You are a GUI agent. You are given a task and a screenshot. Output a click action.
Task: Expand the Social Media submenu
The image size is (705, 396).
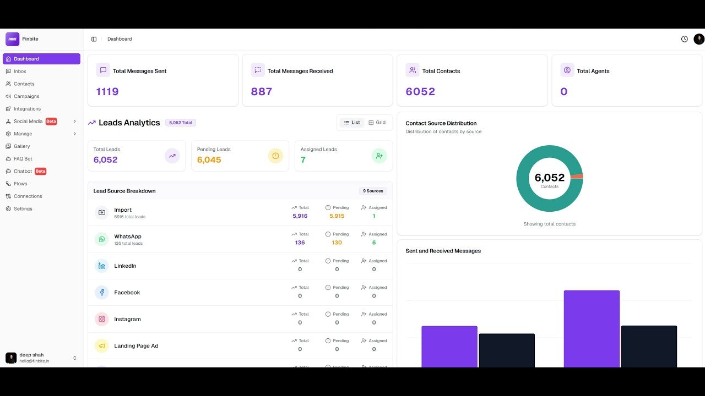point(75,121)
